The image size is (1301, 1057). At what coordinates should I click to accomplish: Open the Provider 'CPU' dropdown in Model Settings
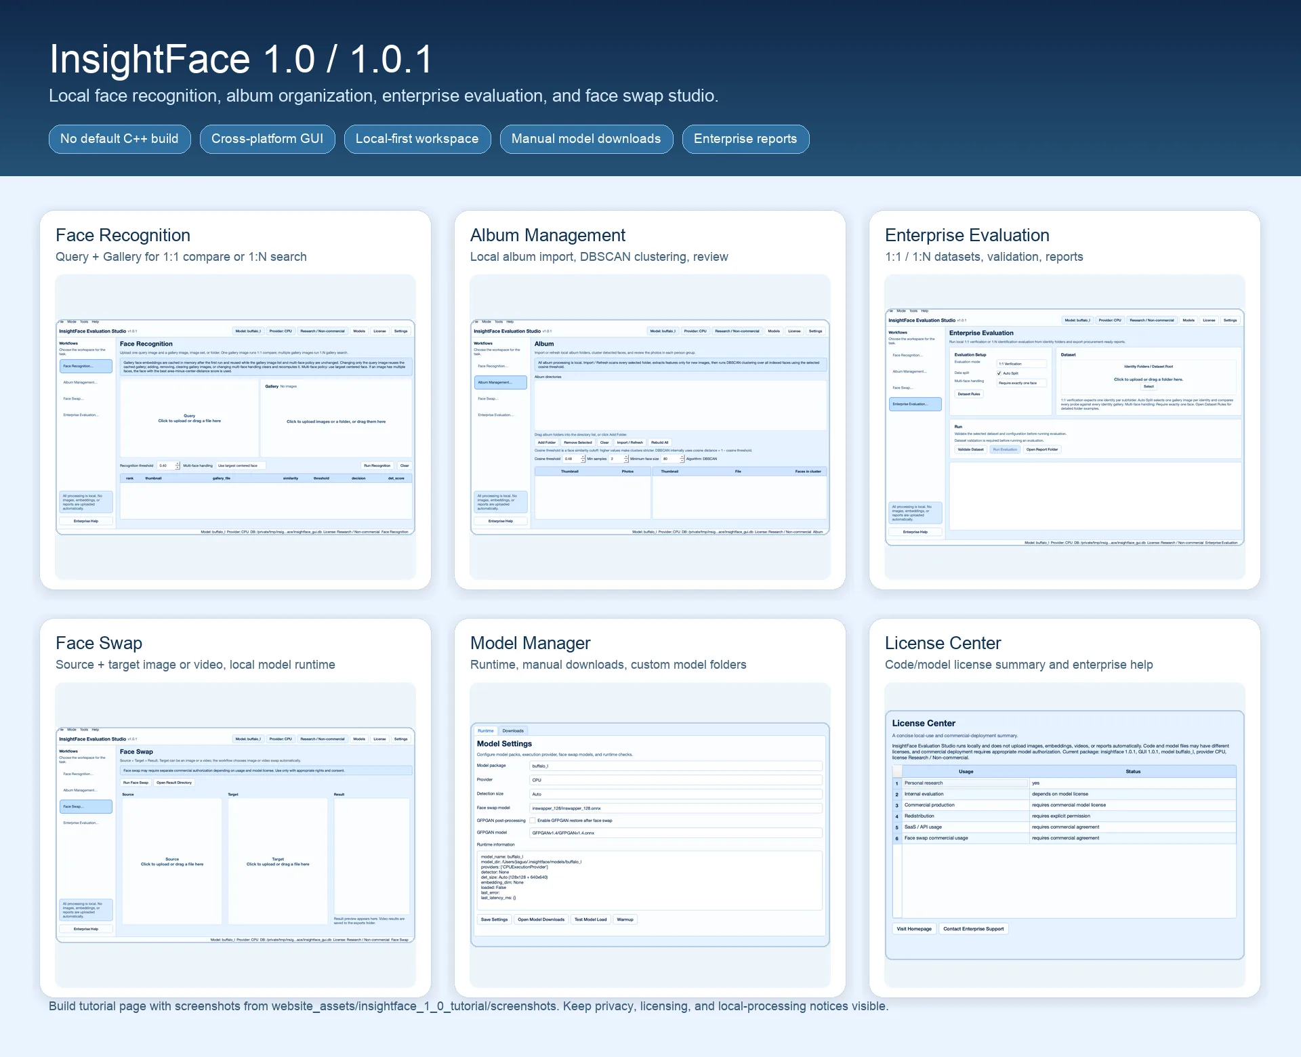pos(676,780)
